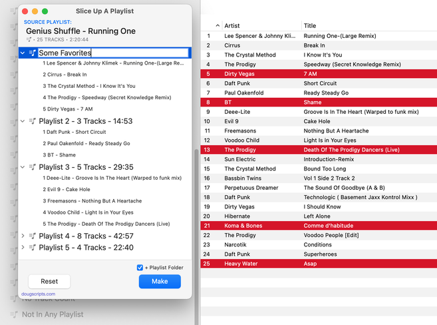Screen dimensions: 437x325
Task: Click the playlist icon beside Playlist 4
Action: (33, 236)
